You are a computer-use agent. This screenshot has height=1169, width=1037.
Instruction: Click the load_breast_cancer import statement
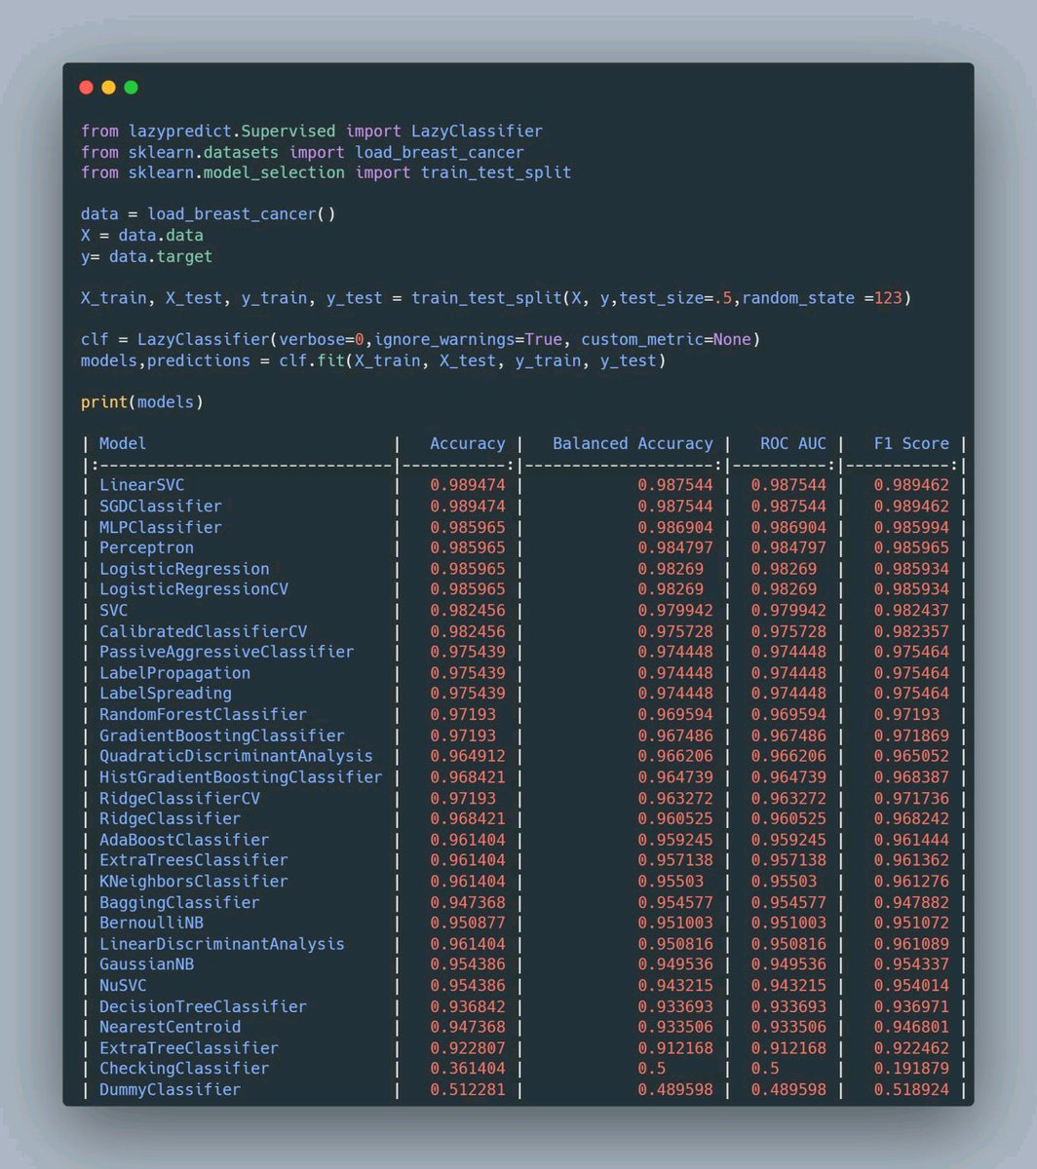(x=302, y=152)
